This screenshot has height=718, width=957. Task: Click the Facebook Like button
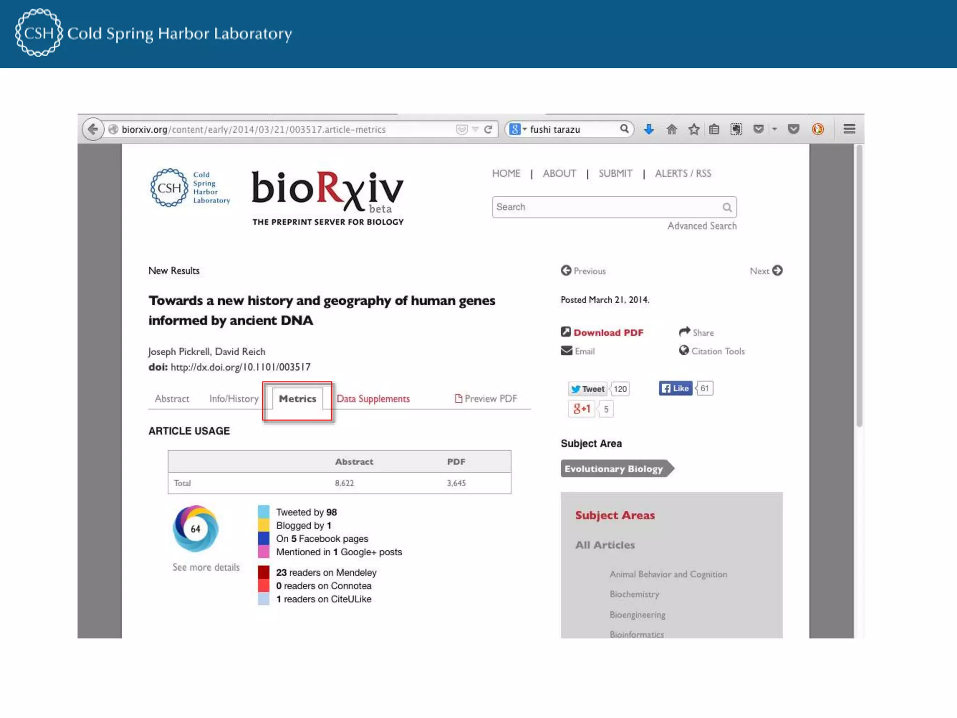(x=675, y=388)
